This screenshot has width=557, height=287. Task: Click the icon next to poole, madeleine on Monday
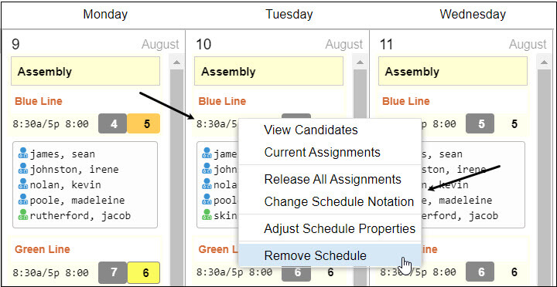click(23, 199)
